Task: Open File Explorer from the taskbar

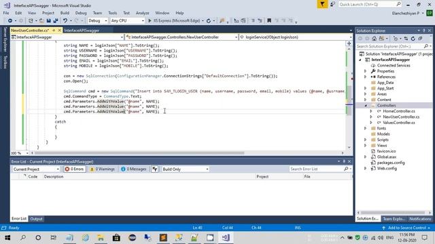Action: click(x=101, y=238)
